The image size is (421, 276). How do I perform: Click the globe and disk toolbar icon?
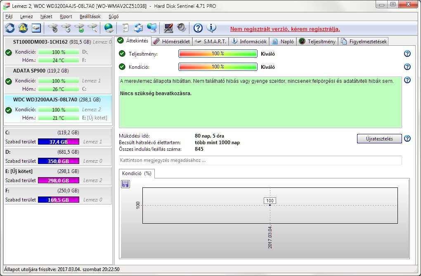[109, 28]
